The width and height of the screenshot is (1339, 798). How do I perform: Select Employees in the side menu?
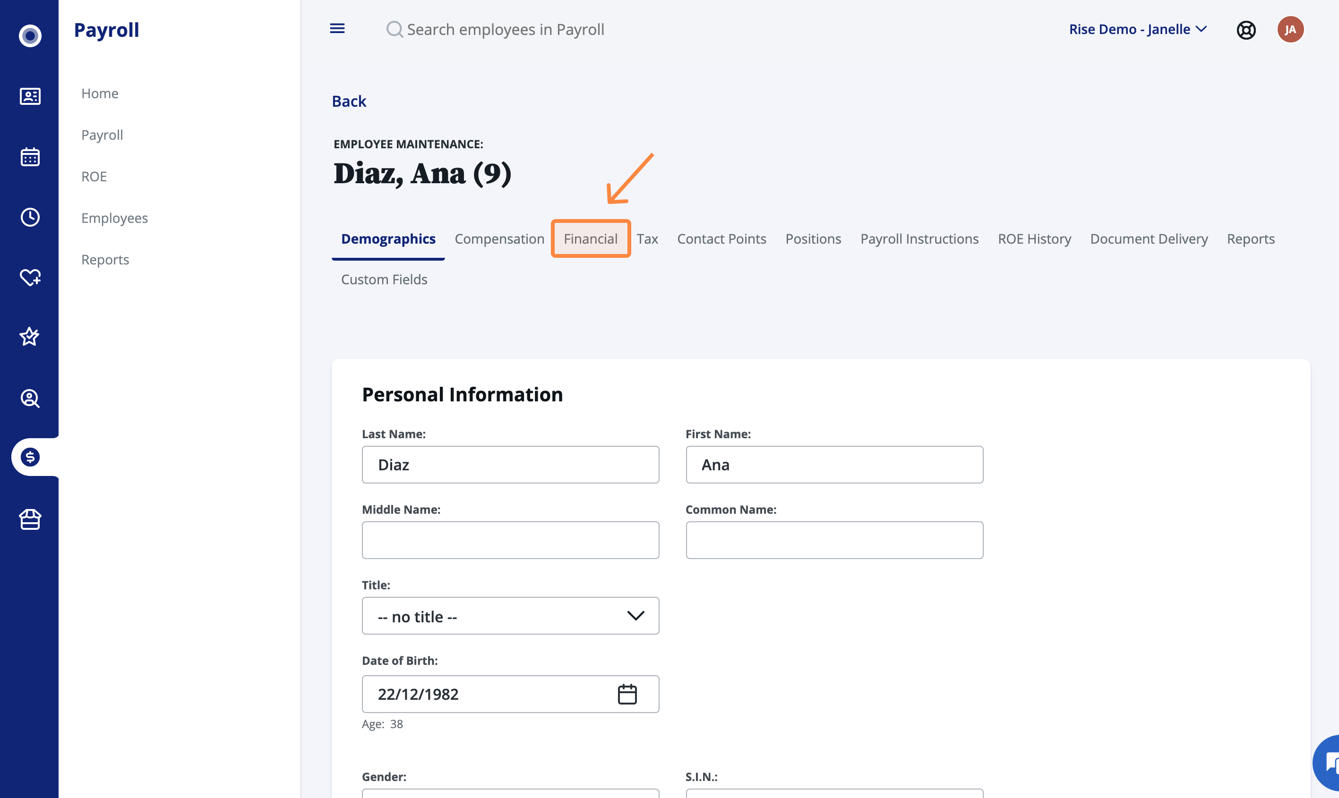[115, 218]
